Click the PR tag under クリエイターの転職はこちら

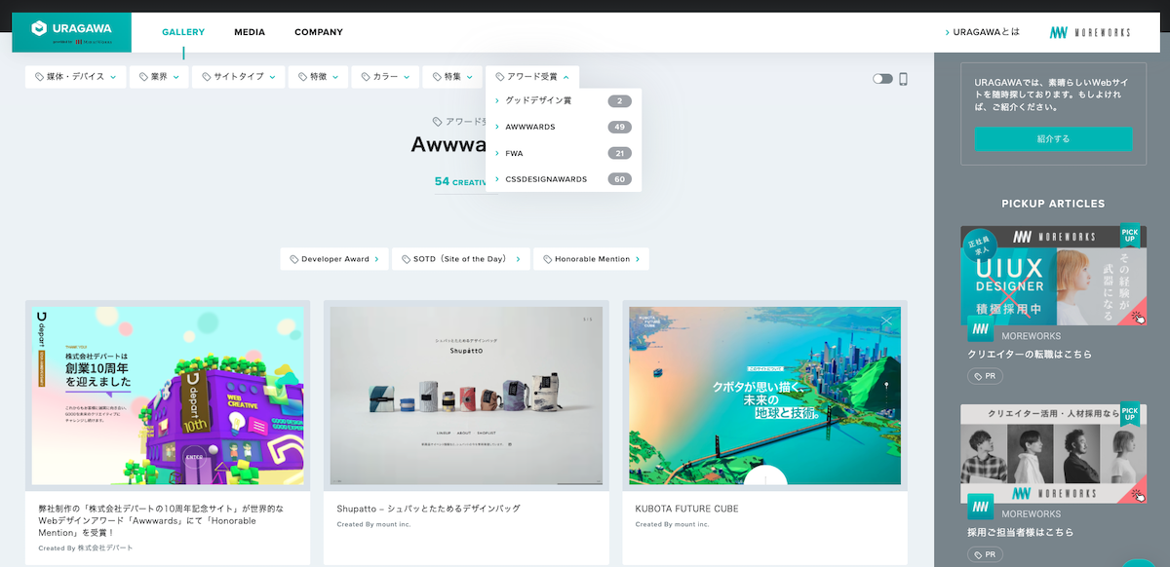[985, 376]
